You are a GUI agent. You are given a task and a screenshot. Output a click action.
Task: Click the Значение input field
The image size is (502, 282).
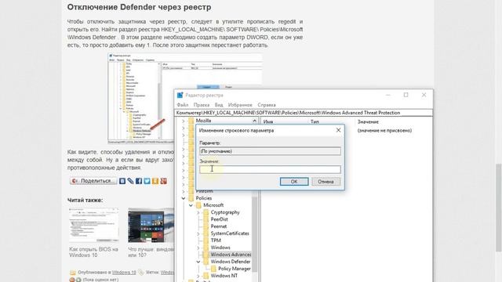point(270,169)
